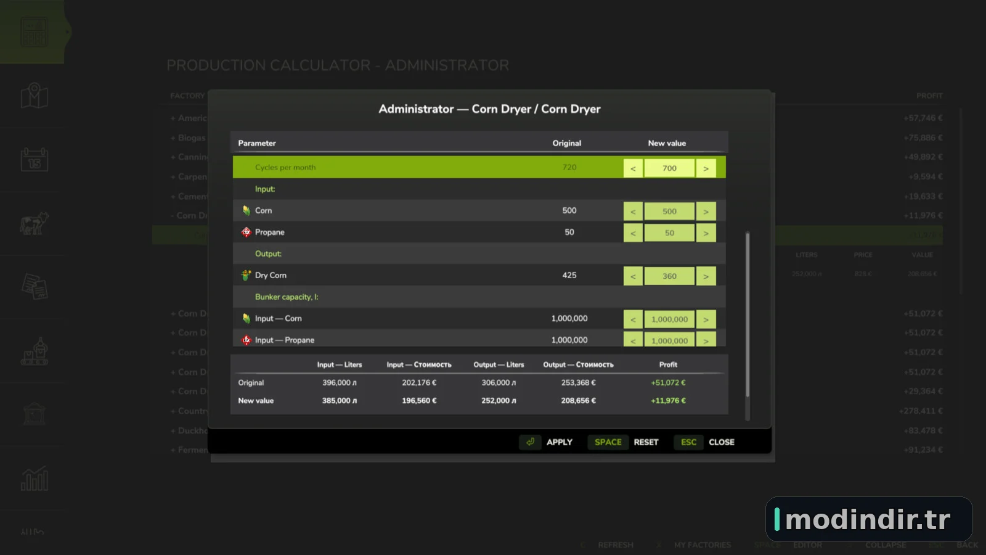
Task: Open the animals page with cow icon
Action: click(35, 223)
